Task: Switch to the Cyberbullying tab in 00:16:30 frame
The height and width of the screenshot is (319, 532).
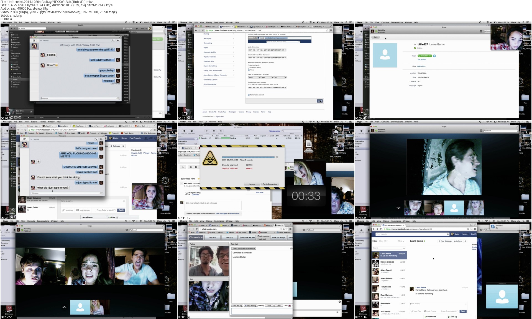Action: 318,27
